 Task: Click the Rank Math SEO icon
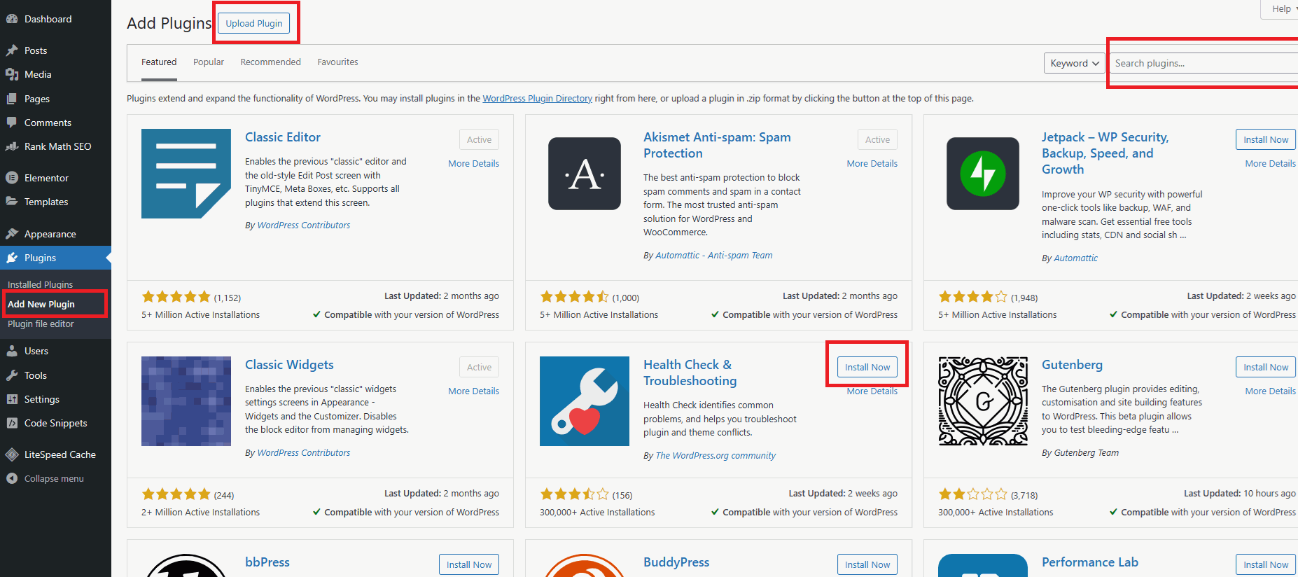[x=12, y=146]
